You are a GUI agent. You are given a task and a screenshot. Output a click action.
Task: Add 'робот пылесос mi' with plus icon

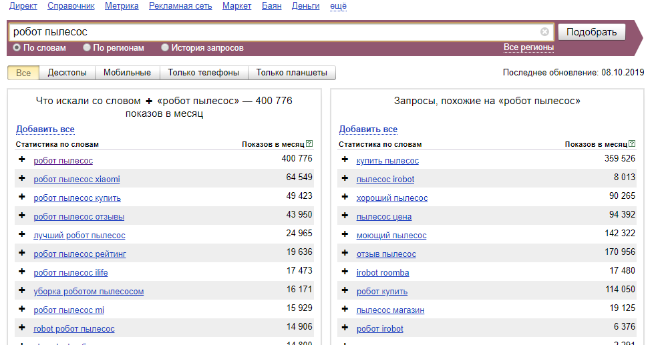tap(22, 309)
